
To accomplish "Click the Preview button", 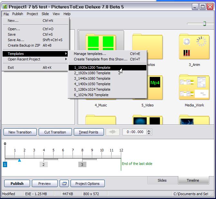I will click(44, 184).
